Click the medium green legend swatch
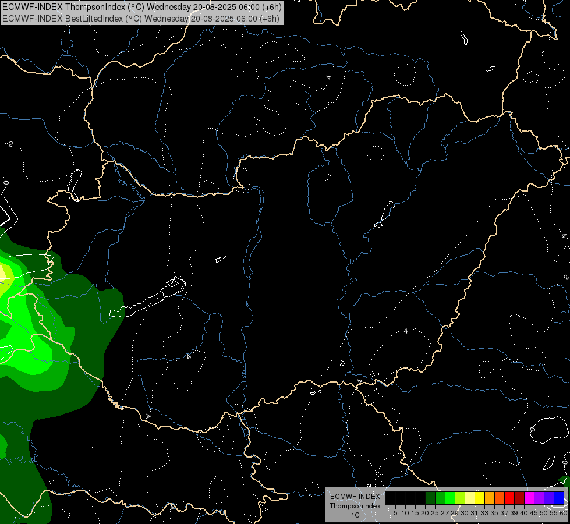Image resolution: width=570 pixels, height=524 pixels. 440,498
